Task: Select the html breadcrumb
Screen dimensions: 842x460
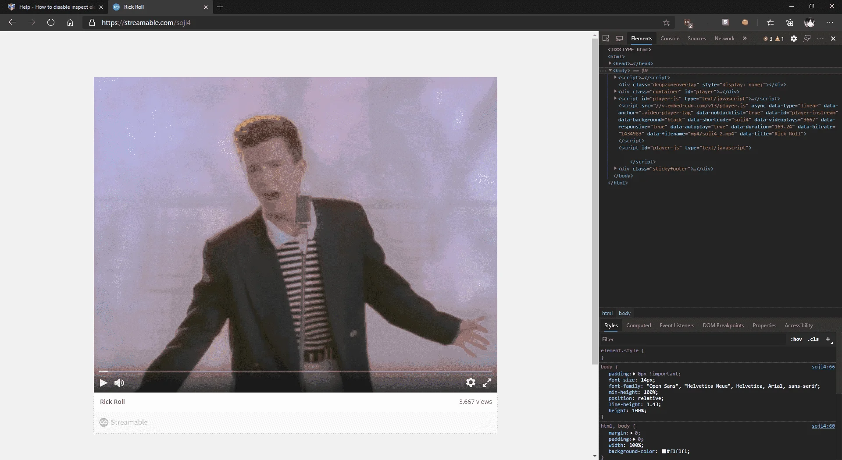Action: coord(607,313)
